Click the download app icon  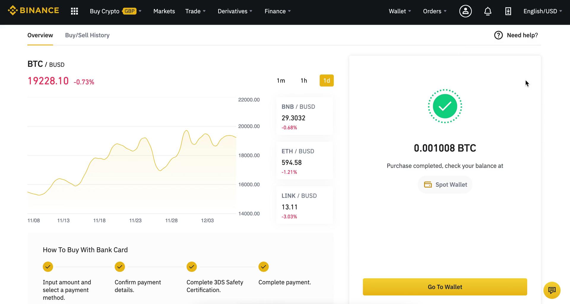click(x=508, y=11)
